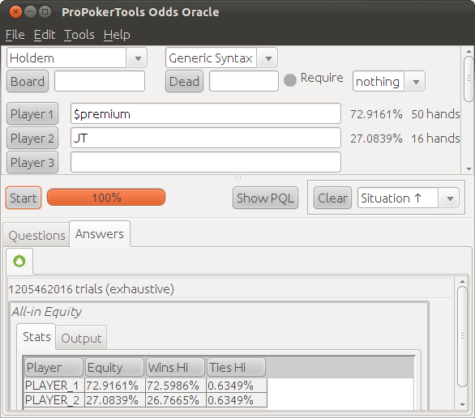Click the 72.9161% Equity table cell
Image resolution: width=475 pixels, height=418 pixels.
(x=115, y=386)
